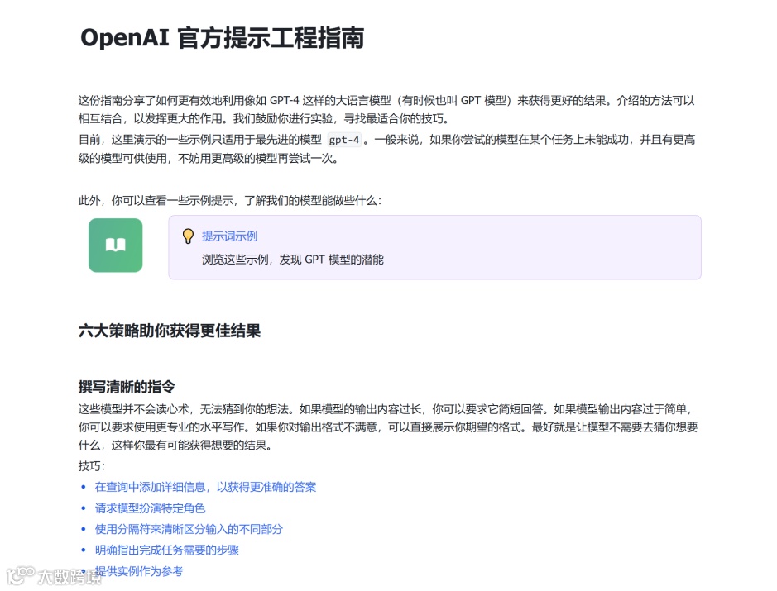Click the sentence starting 此外，你可以查看一些示例提示

[230, 201]
